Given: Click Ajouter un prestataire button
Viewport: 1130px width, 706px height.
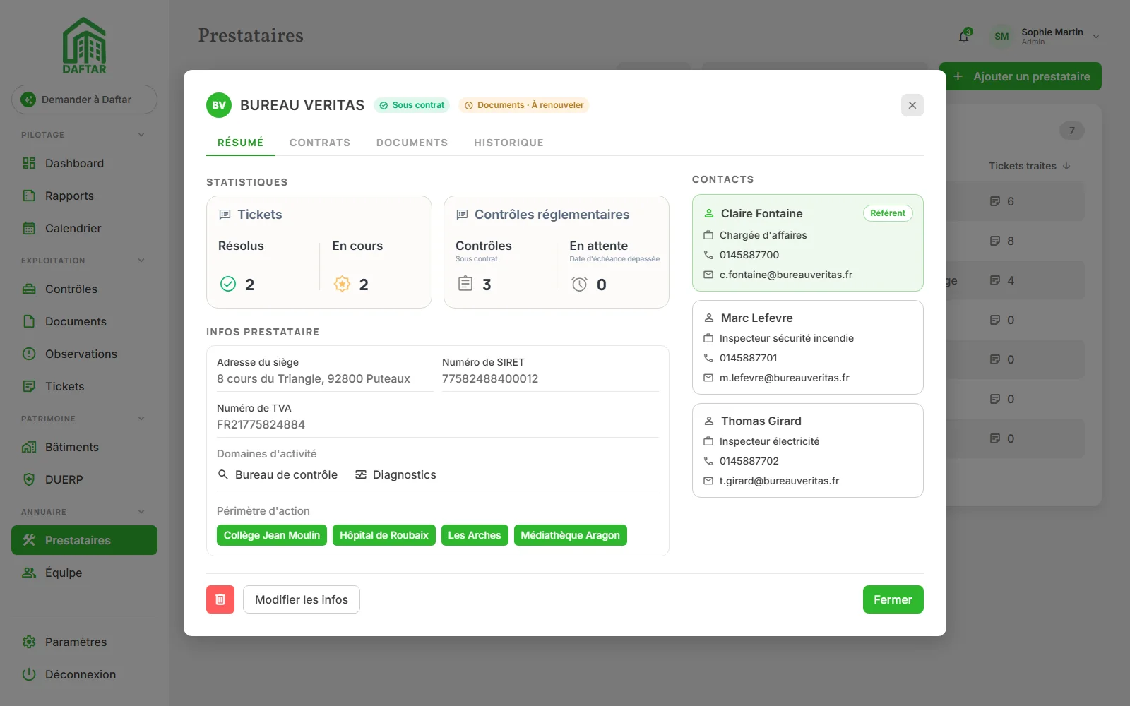Looking at the screenshot, I should point(1021,76).
